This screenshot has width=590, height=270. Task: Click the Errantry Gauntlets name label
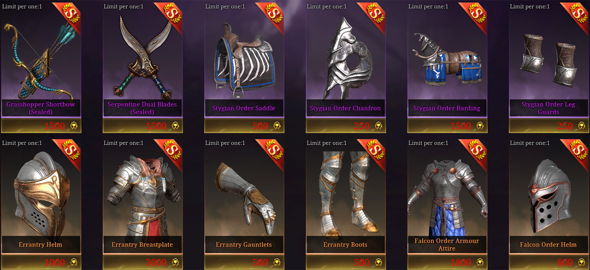[x=244, y=245]
